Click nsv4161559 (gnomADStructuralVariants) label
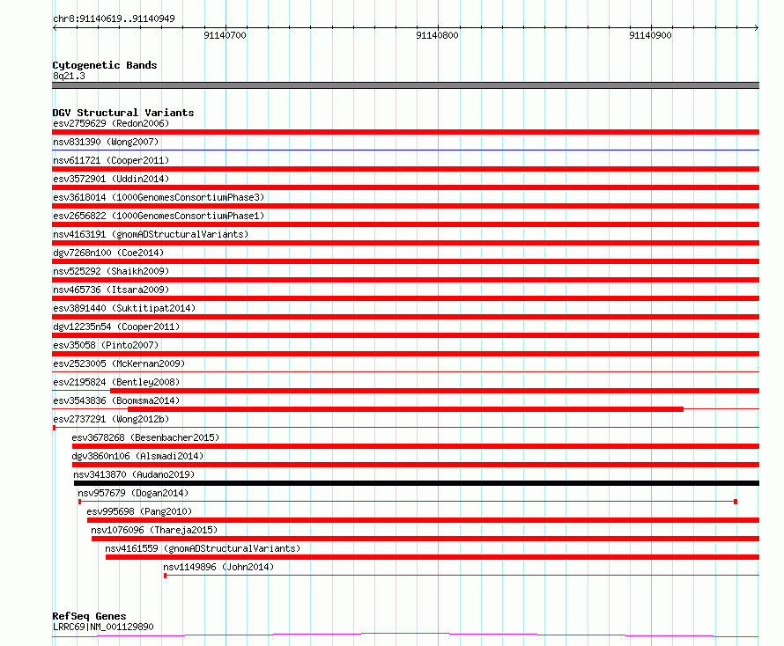This screenshot has height=646, width=784. pyautogui.click(x=203, y=548)
